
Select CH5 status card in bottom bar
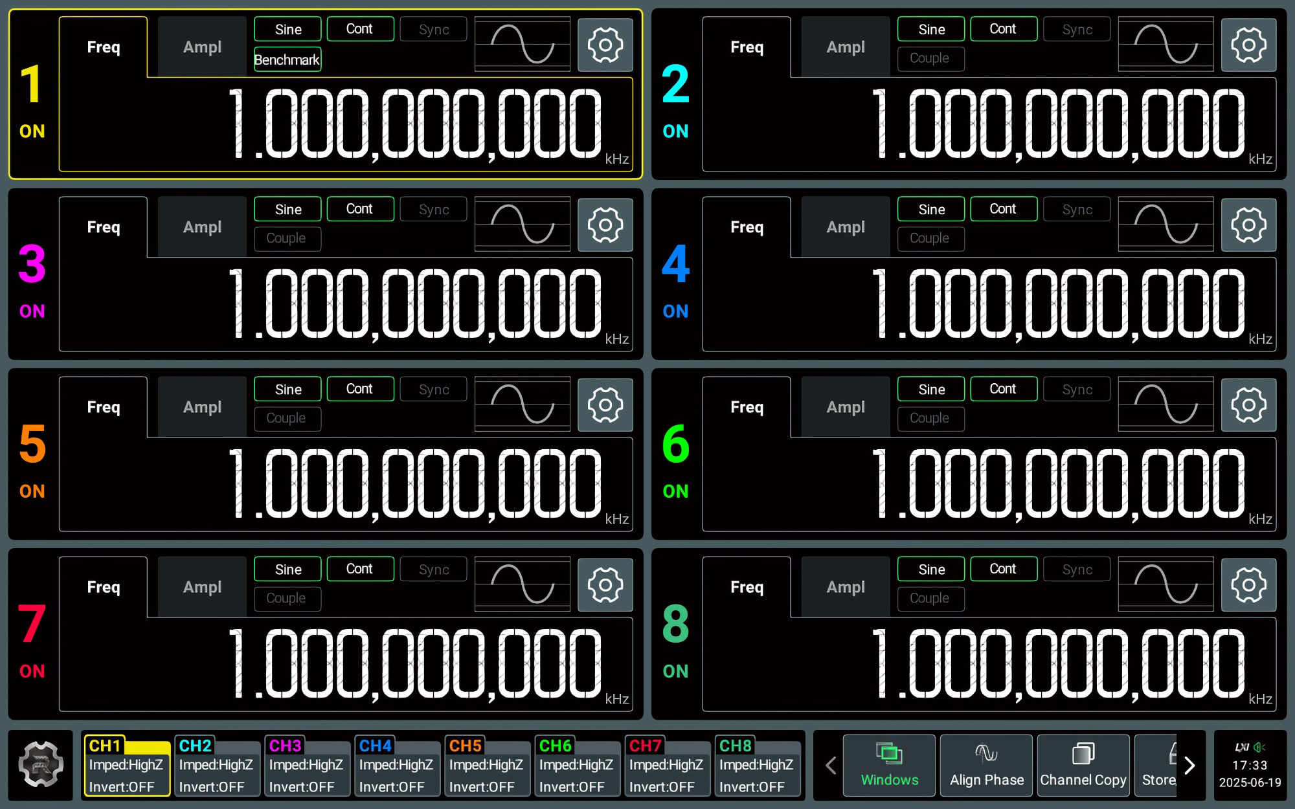[x=486, y=766]
